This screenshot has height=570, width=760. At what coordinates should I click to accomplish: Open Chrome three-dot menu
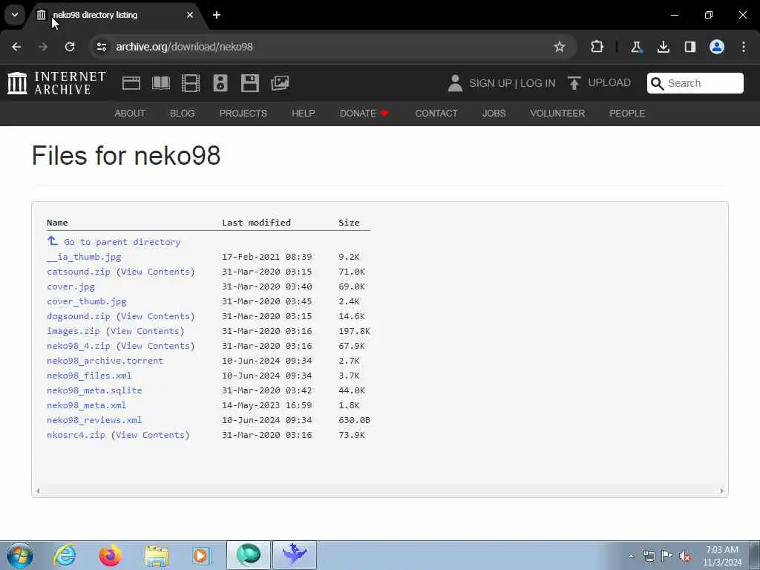pyautogui.click(x=744, y=47)
